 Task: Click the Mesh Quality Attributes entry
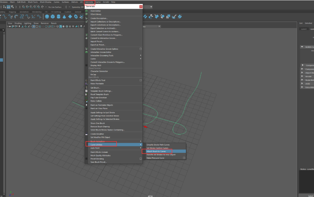tap(100, 155)
